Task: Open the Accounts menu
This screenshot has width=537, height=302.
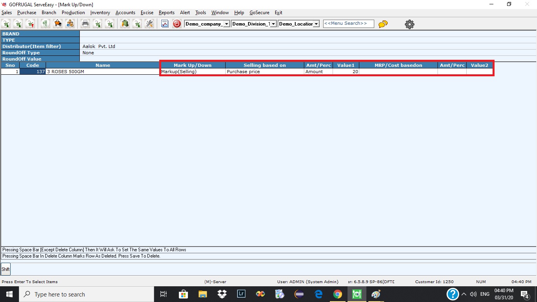Action: pyautogui.click(x=125, y=13)
